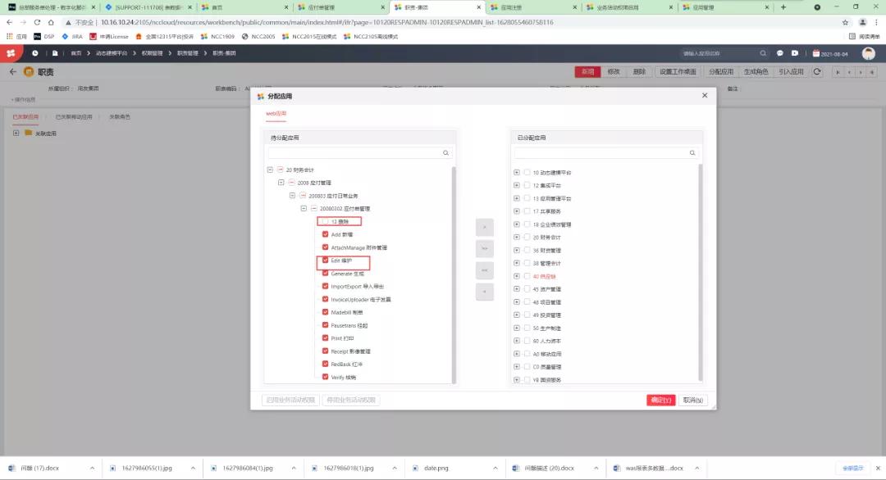Collapse the 20 财务会计 node in 待分配应用
The height and width of the screenshot is (480, 886).
pyautogui.click(x=270, y=170)
